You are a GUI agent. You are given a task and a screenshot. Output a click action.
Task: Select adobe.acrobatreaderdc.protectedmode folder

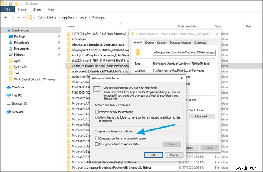(98, 44)
